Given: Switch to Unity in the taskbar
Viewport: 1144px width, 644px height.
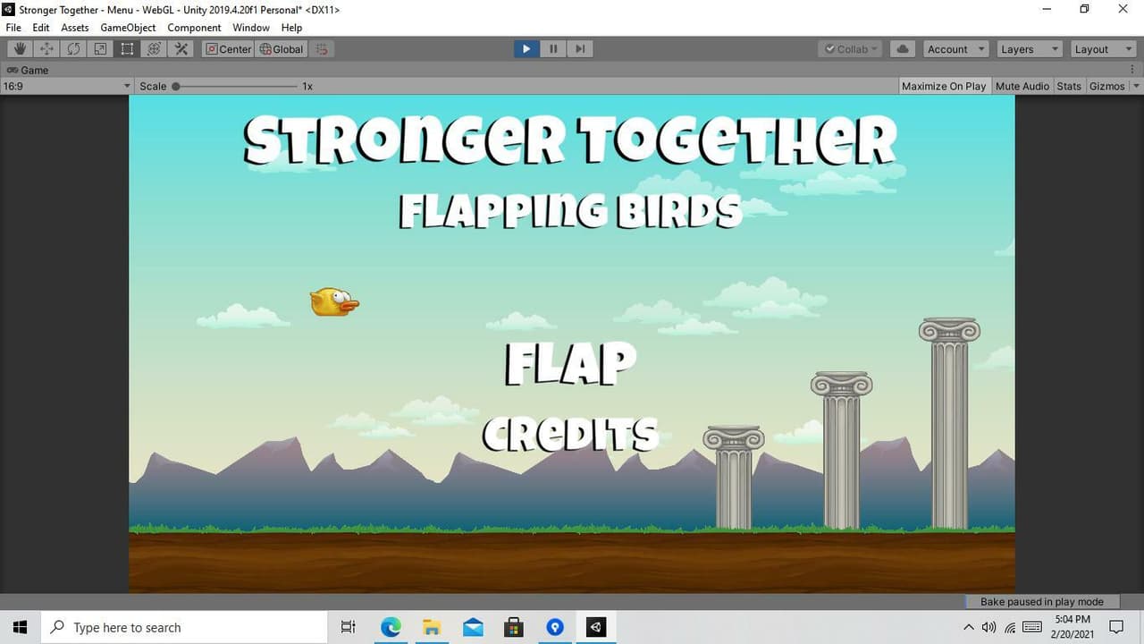Looking at the screenshot, I should pyautogui.click(x=596, y=627).
